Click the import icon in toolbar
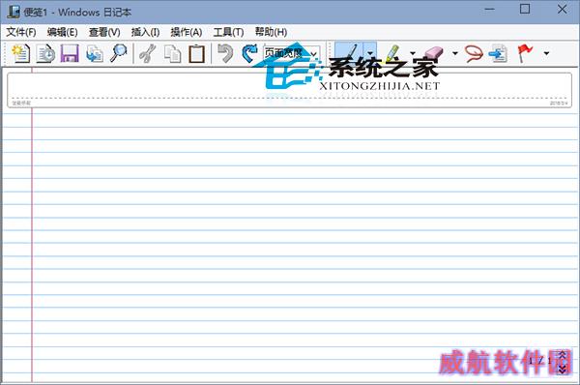 click(x=95, y=53)
